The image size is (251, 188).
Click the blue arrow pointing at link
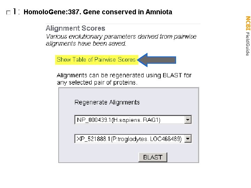157,60
